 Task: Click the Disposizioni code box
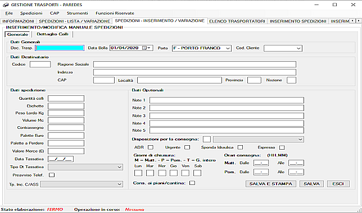point(207,140)
